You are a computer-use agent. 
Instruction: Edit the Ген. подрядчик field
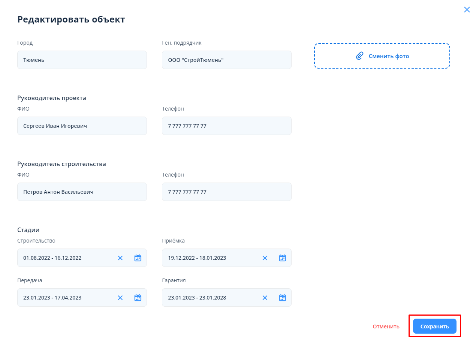[x=226, y=60]
